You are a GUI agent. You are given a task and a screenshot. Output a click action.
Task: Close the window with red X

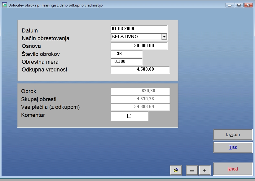(x=248, y=5)
